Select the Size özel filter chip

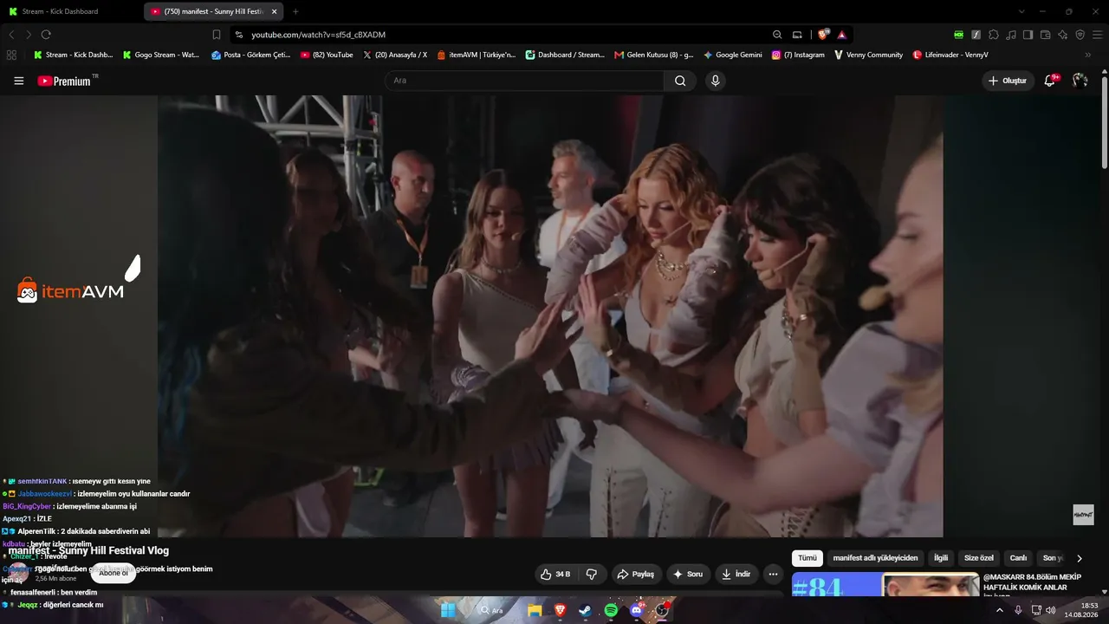979,558
